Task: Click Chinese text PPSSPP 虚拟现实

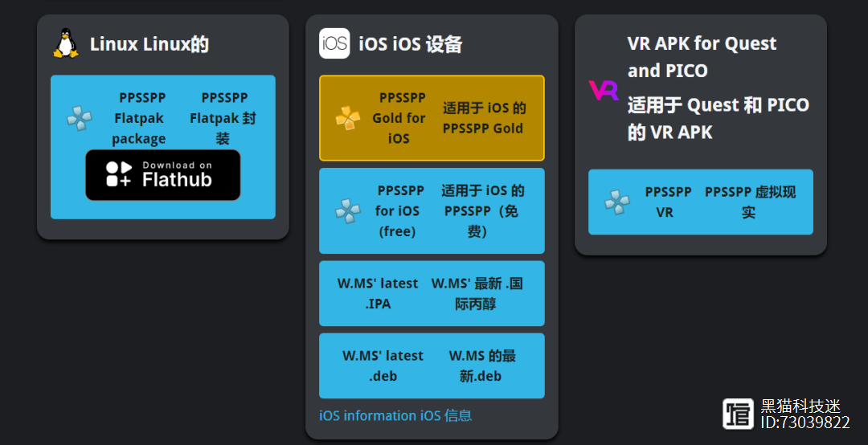Action: tap(750, 202)
